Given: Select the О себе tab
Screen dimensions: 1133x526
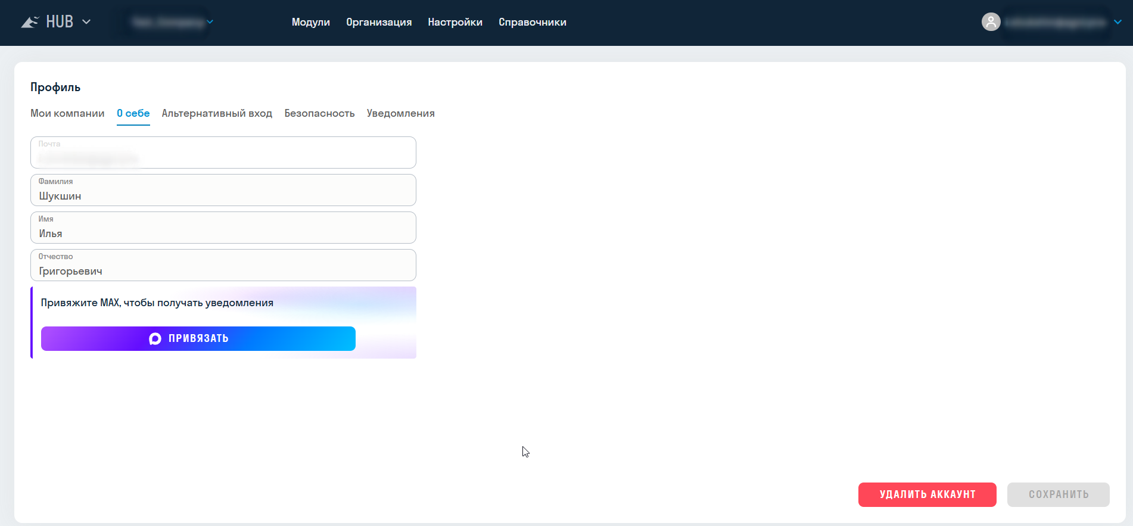Looking at the screenshot, I should click(133, 113).
